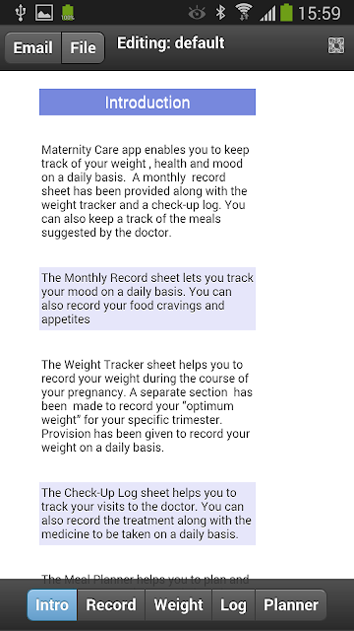
Task: Switch to the Planner tab
Action: point(291,604)
